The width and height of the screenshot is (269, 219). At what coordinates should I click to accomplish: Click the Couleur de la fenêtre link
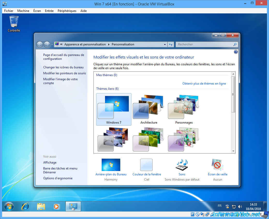tap(147, 174)
